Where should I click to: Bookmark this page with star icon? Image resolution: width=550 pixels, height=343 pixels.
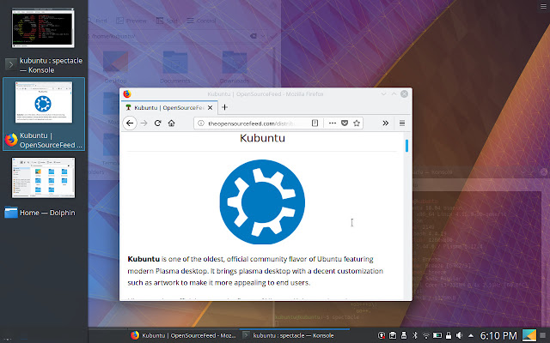click(357, 123)
